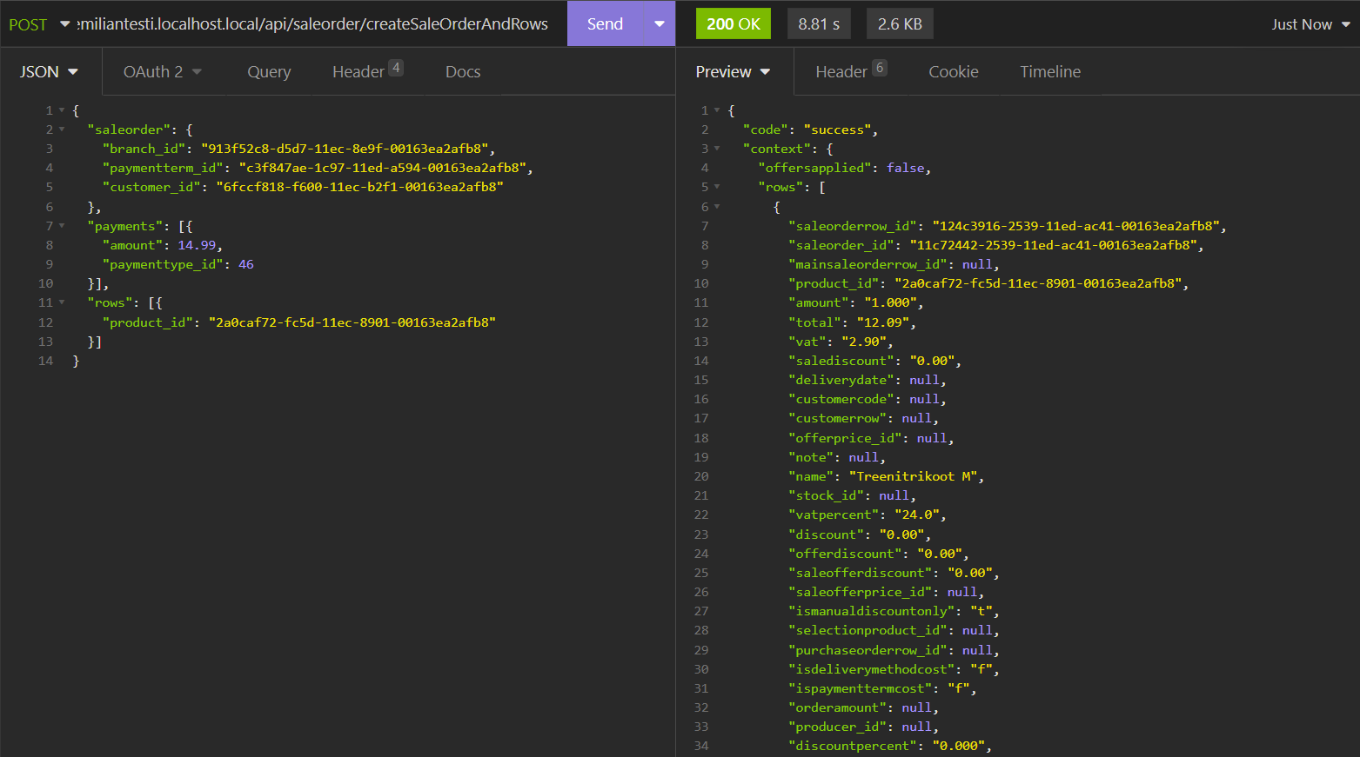
Task: Switch to the Query tab
Action: (269, 72)
